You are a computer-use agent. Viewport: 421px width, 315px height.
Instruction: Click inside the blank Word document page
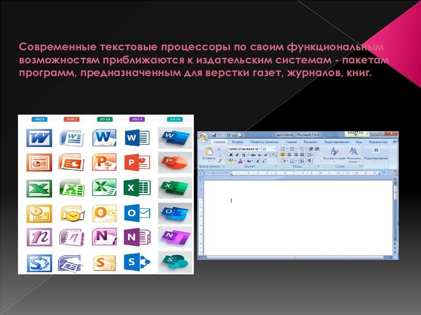click(x=298, y=218)
